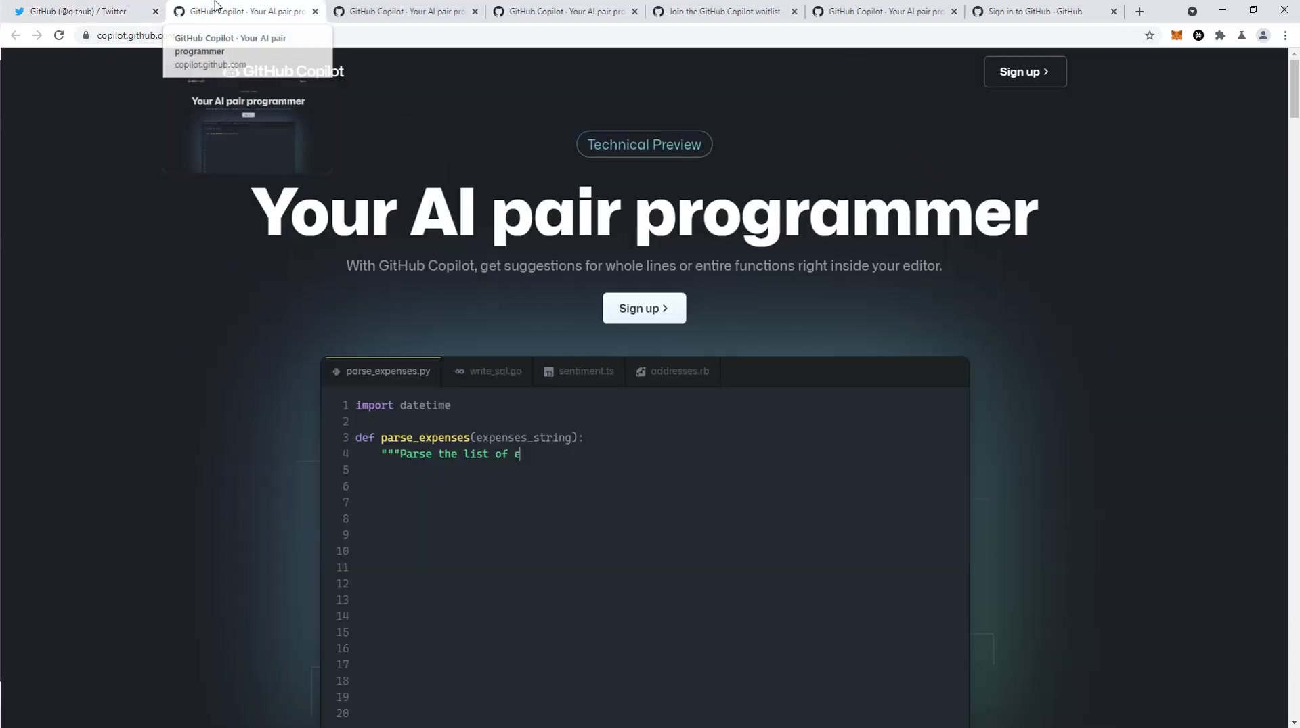1300x728 pixels.
Task: Click the scrollbar down arrow
Action: [x=1294, y=722]
